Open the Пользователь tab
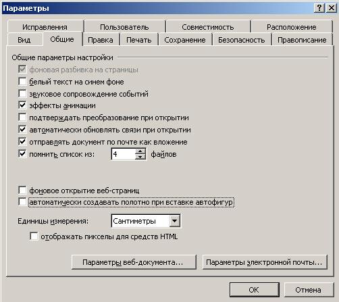The width and height of the screenshot is (339, 302). (124, 27)
